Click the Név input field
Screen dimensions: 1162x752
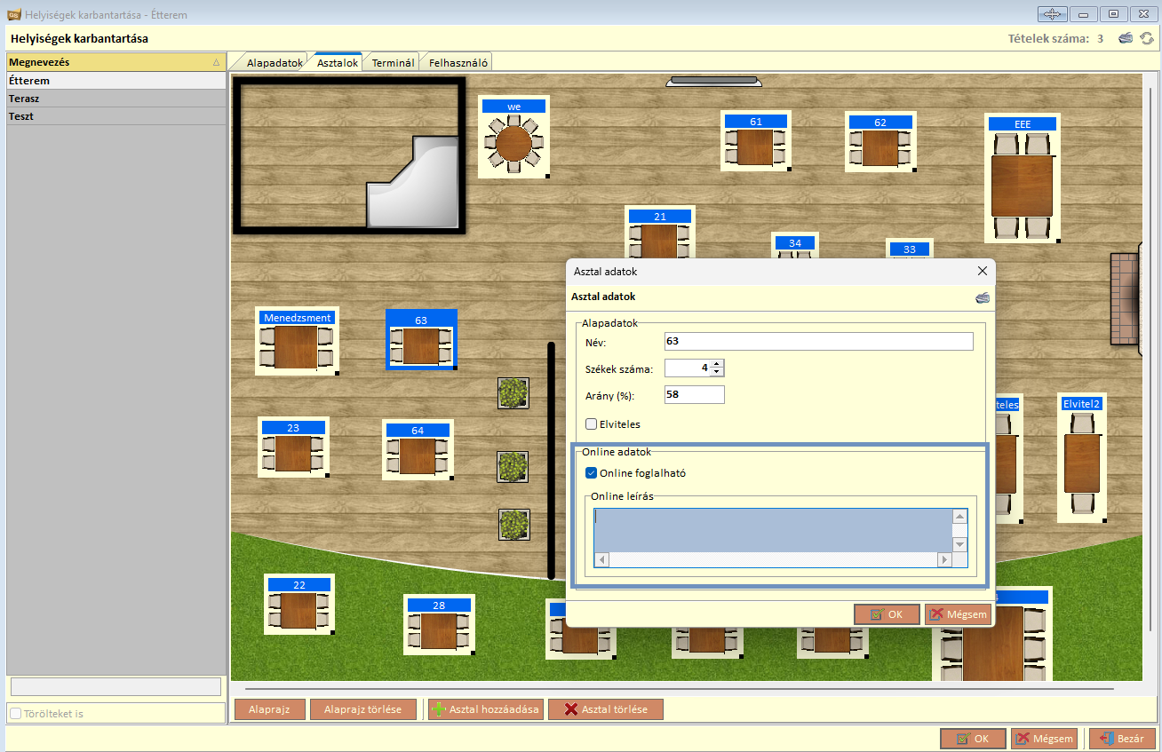818,342
